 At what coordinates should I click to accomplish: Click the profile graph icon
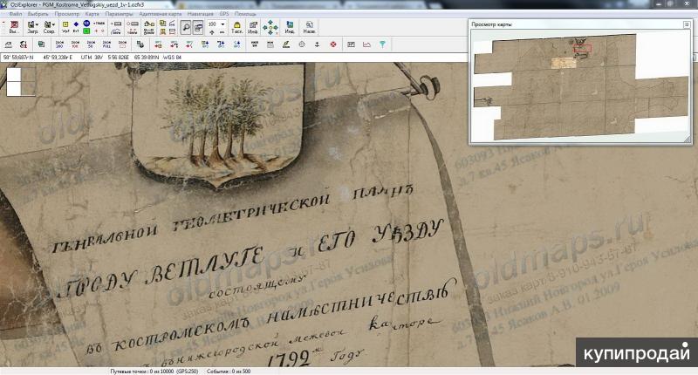click(366, 44)
